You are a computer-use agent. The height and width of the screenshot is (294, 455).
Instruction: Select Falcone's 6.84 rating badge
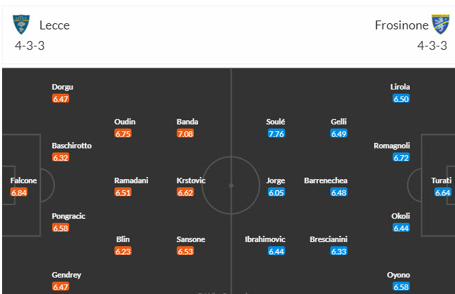19,193
